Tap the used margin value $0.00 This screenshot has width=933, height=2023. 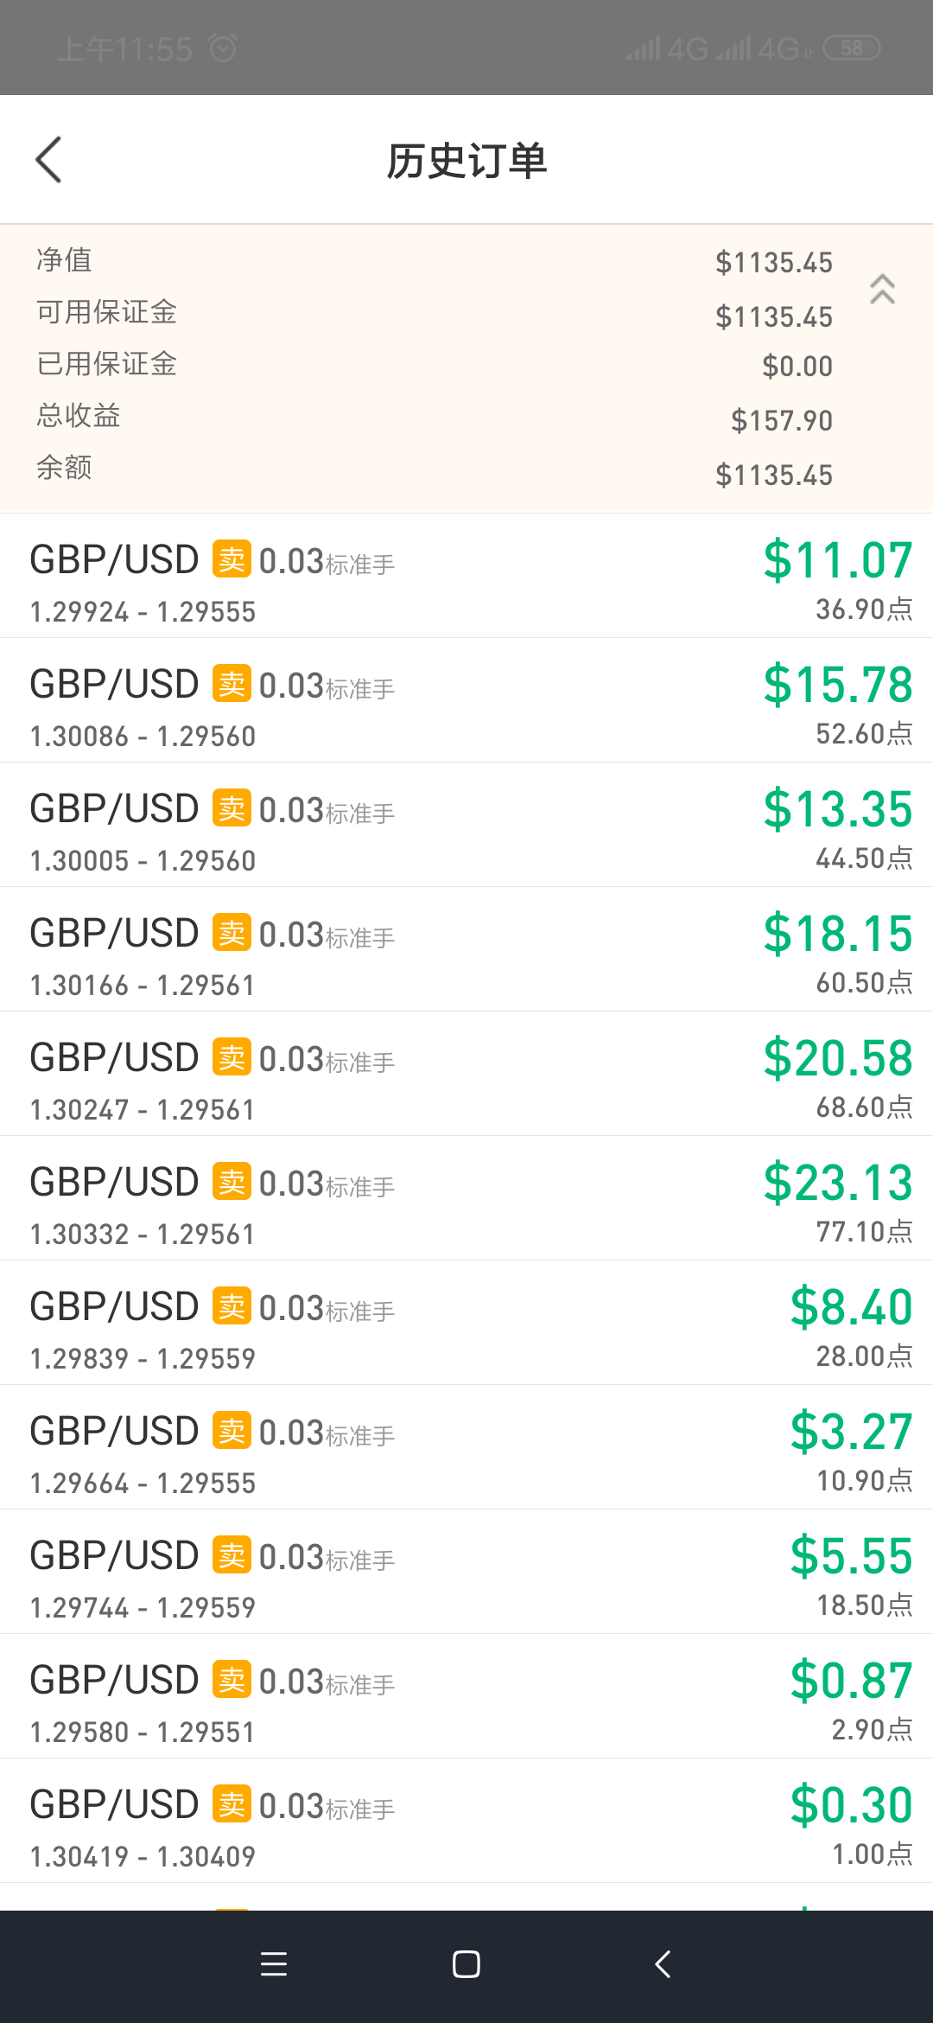797,367
